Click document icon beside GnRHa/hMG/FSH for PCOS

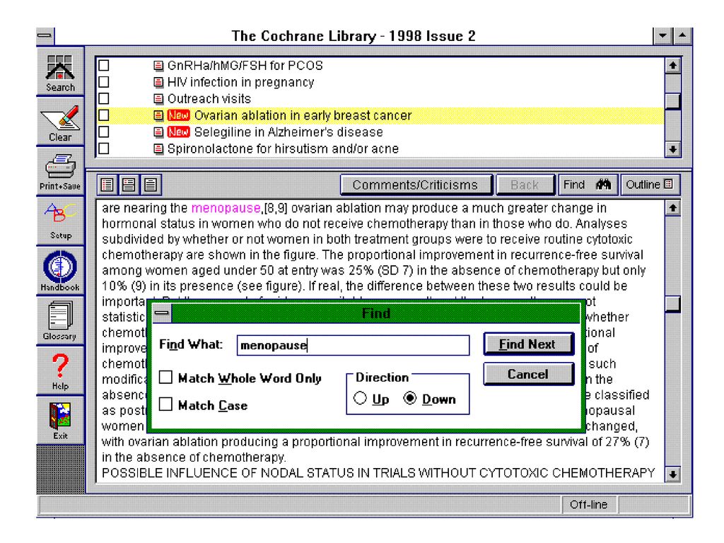pyautogui.click(x=158, y=66)
